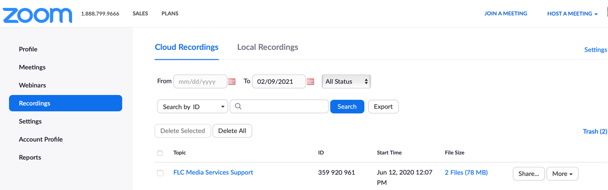Open Account Profile in the sidebar
Screen dimensions: 608x190
[x=40, y=139]
